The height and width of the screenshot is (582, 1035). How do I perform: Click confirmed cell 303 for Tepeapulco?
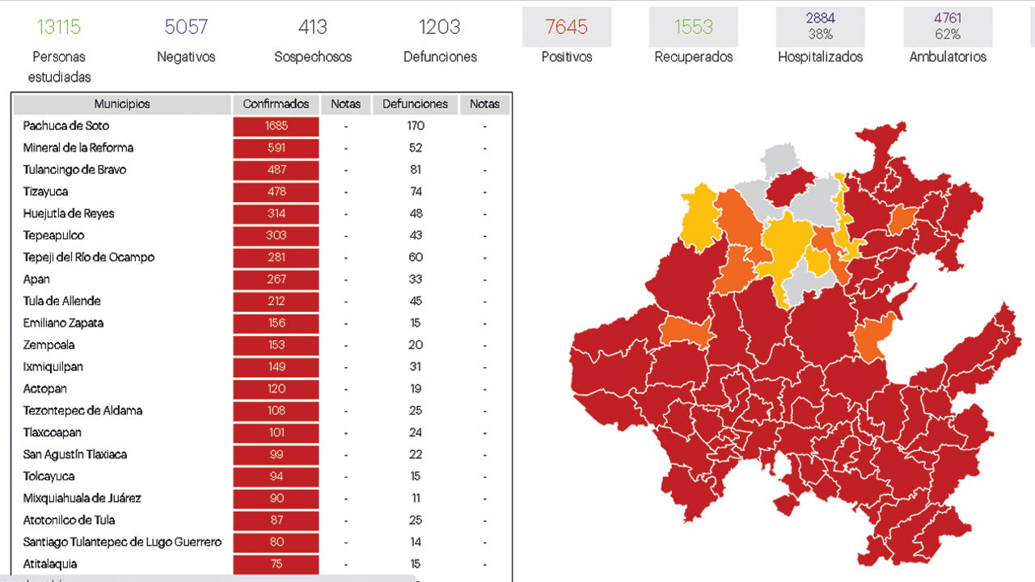276,235
